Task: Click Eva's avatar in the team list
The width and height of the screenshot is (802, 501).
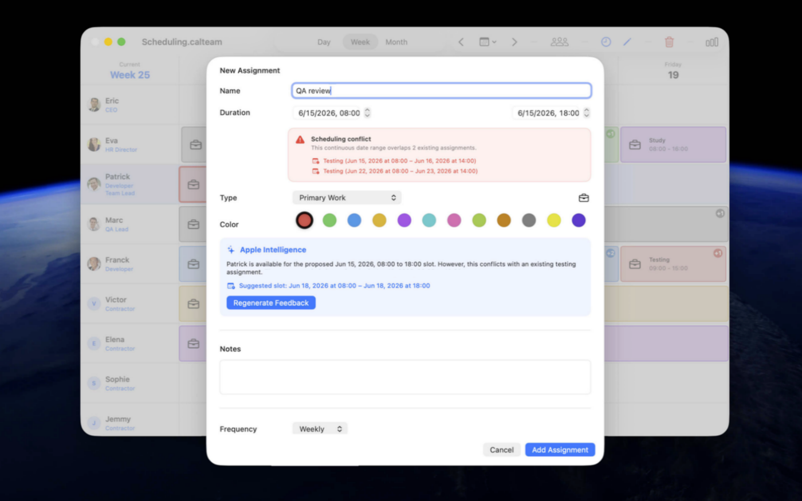Action: pyautogui.click(x=94, y=145)
